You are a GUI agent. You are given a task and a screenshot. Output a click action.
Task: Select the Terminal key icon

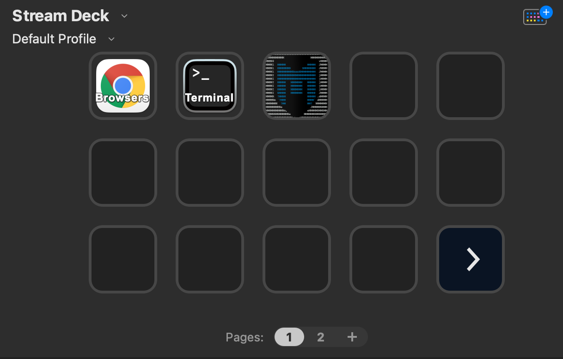[x=210, y=86]
